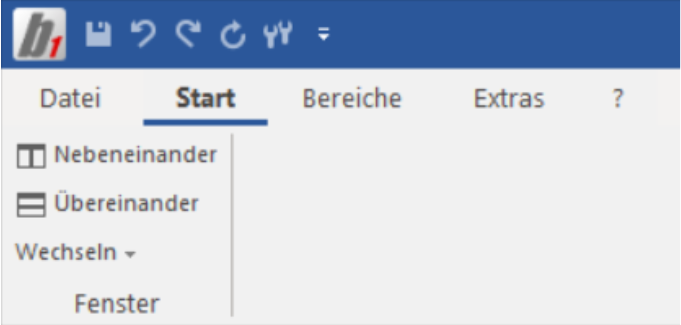Expand the small arrow beside Wechseln
681x325 pixels.
click(x=130, y=254)
